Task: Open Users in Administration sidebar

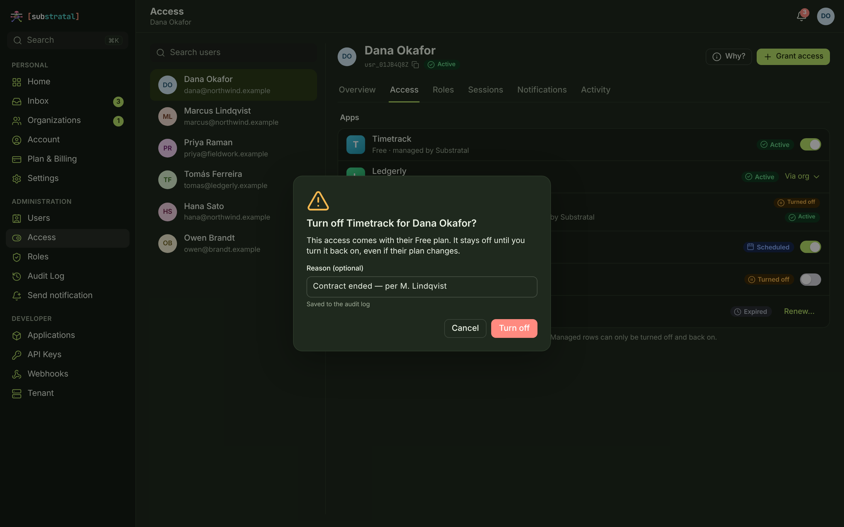Action: point(67,218)
